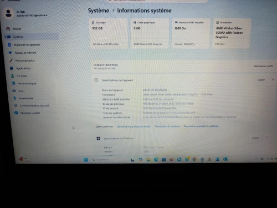Image resolution: width=277 pixels, height=208 pixels.
Task: Open Bluetooth et appareils settings
Action: 27,44
